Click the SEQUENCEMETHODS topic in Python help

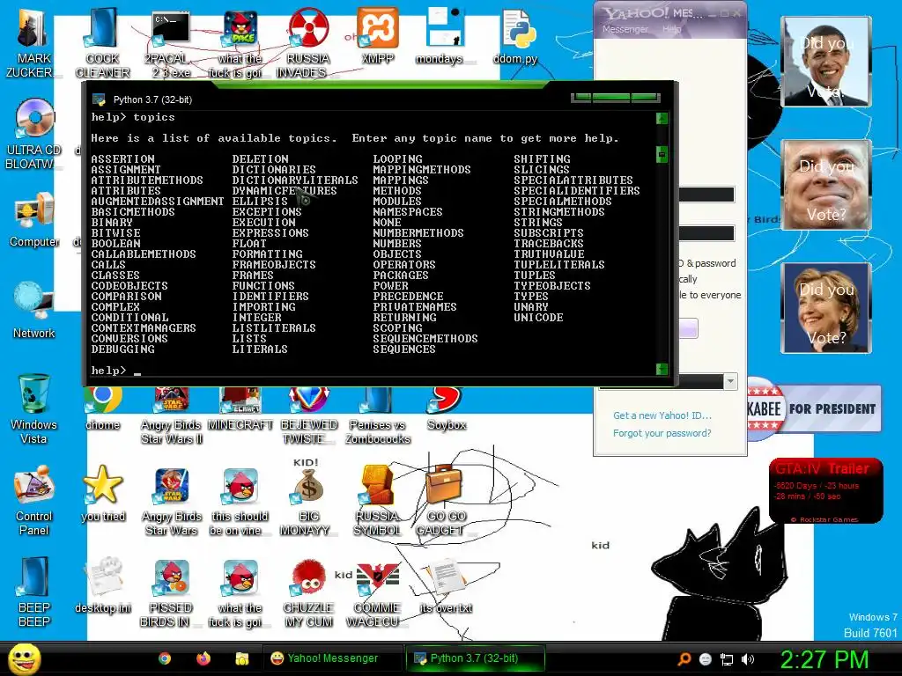pos(425,339)
